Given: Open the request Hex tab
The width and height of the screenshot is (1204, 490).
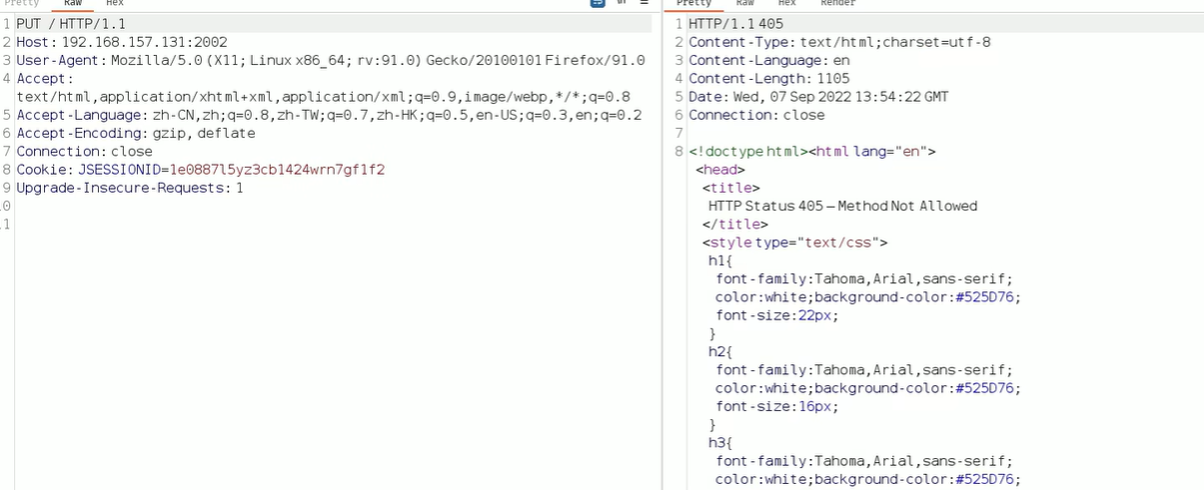Looking at the screenshot, I should tap(115, 3).
